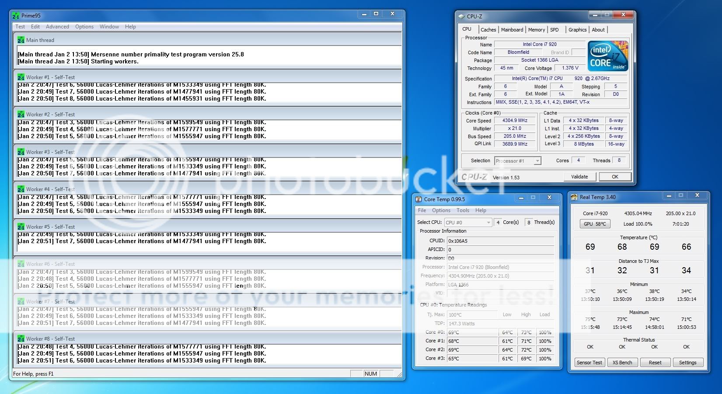
Task: Click the Validate button in CPU-Z
Action: coord(579,177)
